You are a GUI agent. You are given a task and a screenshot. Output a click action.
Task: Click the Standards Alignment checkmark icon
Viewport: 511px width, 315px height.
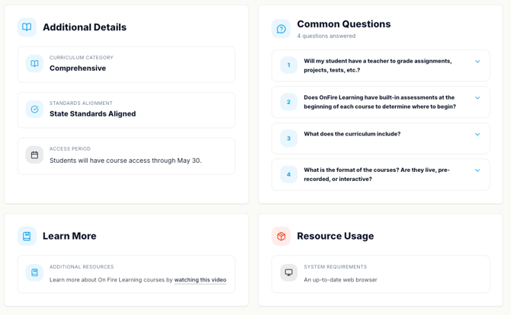(34, 110)
